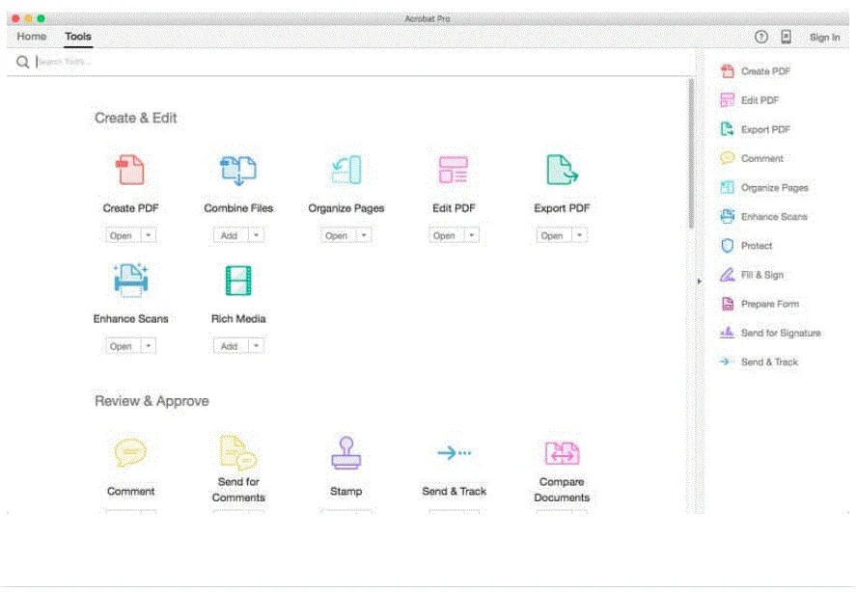Expand the dropdown arrow beside Create PDF Open
Screen dimensions: 856x592
click(x=149, y=235)
